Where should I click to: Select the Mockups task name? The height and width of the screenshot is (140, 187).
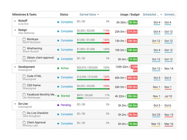click(x=33, y=39)
